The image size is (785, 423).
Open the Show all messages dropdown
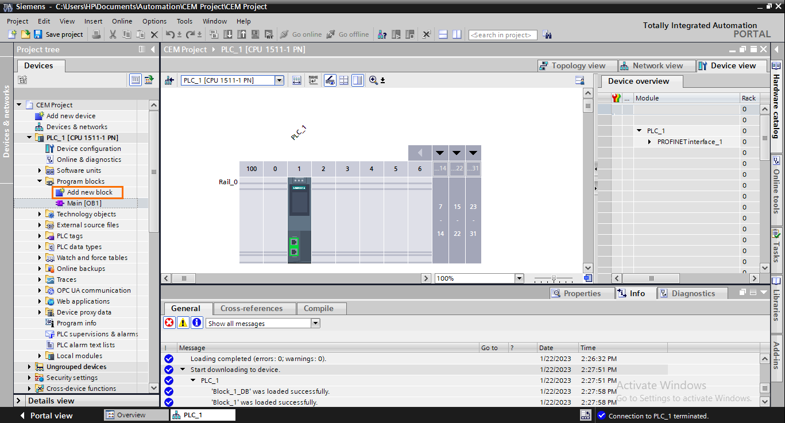click(315, 323)
